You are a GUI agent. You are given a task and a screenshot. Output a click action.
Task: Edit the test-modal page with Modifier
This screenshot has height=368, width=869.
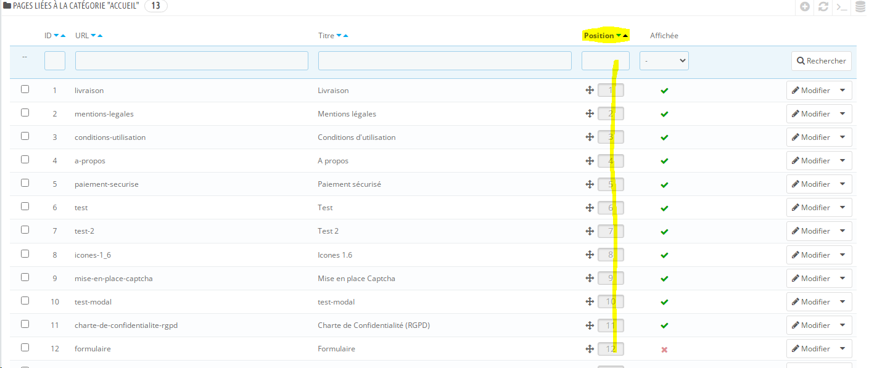pos(810,302)
